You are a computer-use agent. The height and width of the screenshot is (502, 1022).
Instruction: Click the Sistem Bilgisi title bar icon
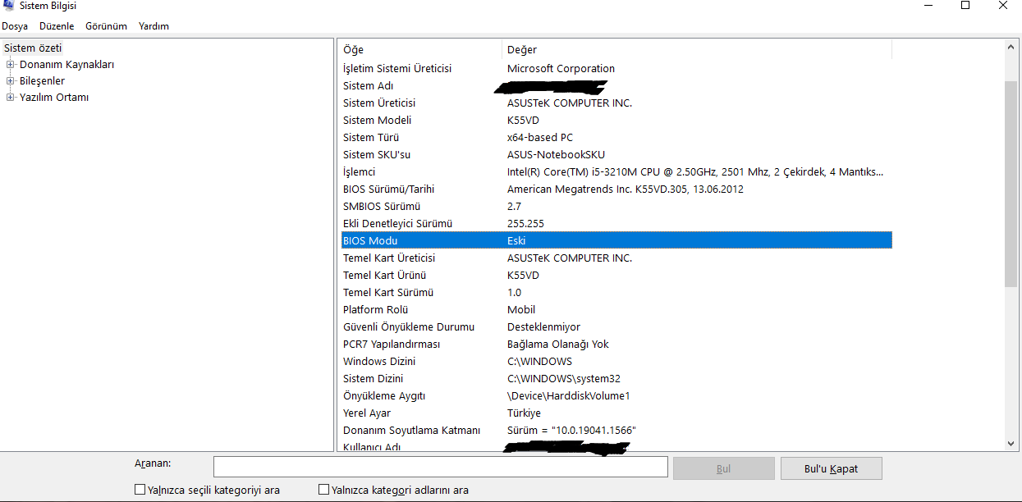[7, 5]
